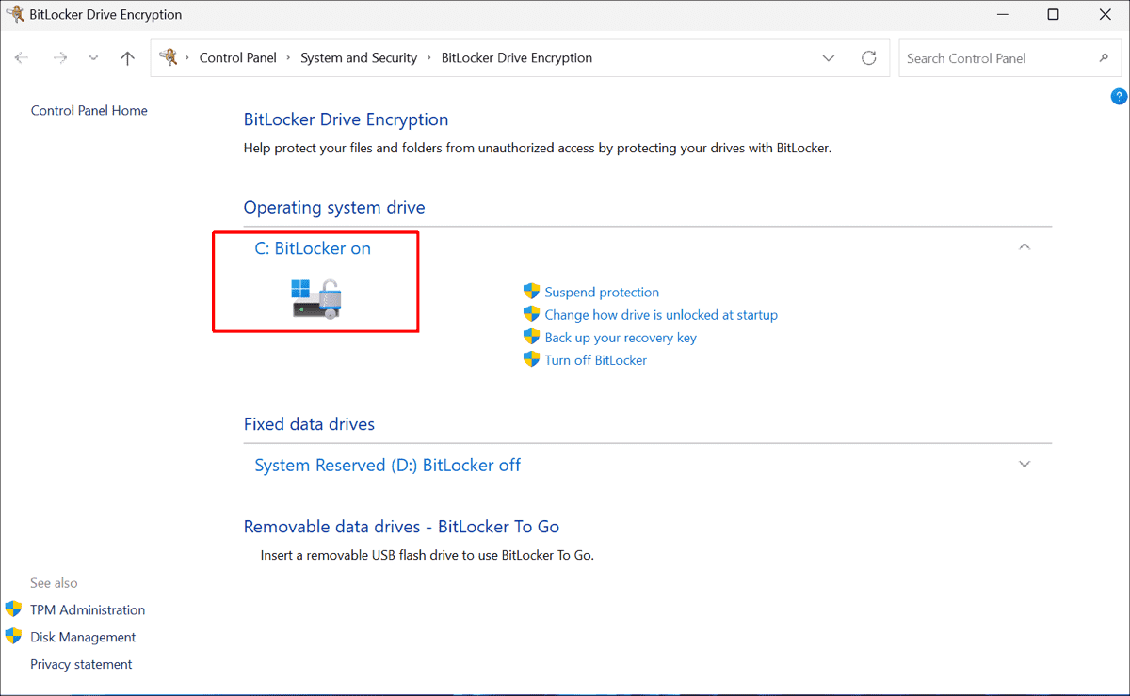The height and width of the screenshot is (696, 1130).
Task: Click the shield icon beside Suspend protection
Action: (531, 292)
